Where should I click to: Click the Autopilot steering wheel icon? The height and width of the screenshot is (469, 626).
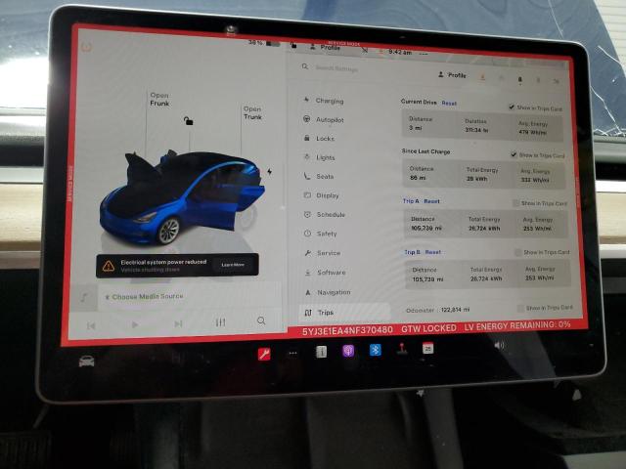[x=306, y=119]
